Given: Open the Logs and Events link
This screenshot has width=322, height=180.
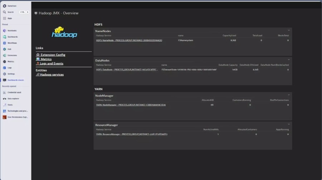Looking at the screenshot, I should click(x=49, y=64).
